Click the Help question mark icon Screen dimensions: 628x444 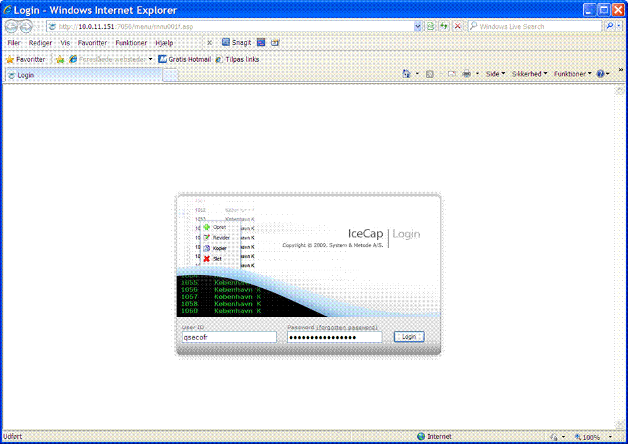pos(600,74)
